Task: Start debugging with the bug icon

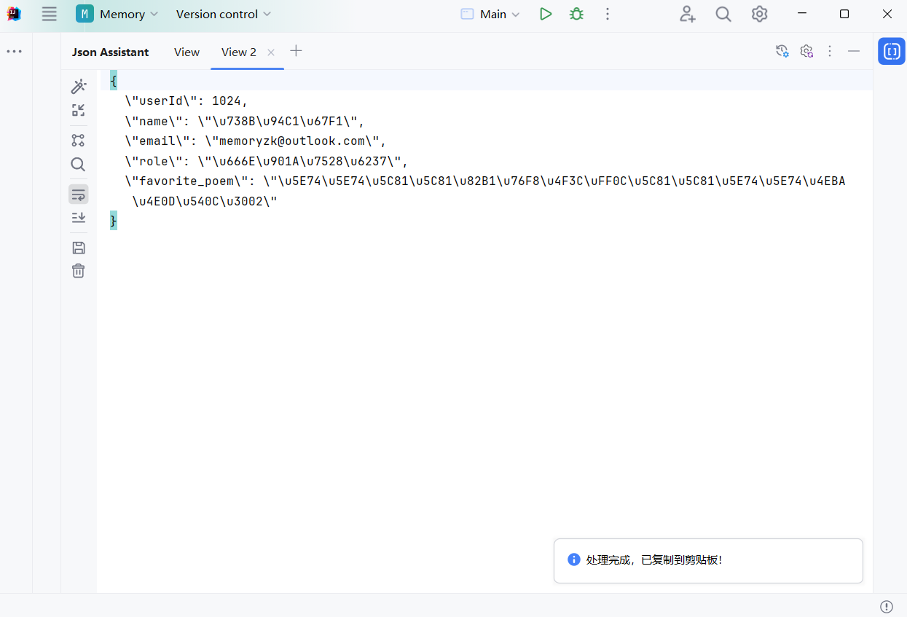Action: (x=576, y=14)
